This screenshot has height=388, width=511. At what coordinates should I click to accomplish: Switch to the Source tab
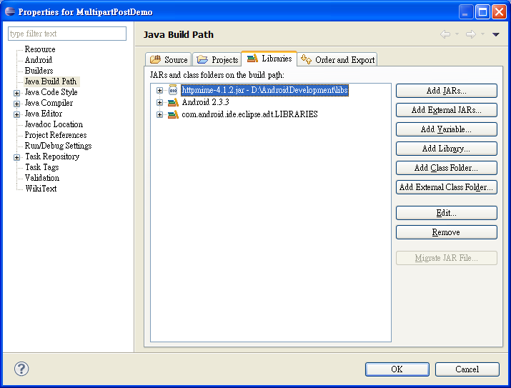click(169, 59)
